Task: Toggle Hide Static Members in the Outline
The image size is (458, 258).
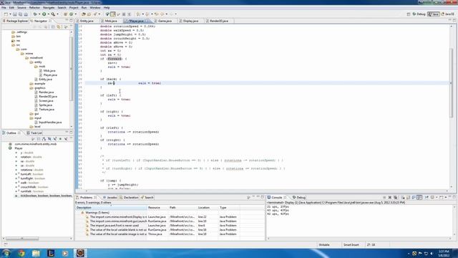Action: tap(55, 138)
